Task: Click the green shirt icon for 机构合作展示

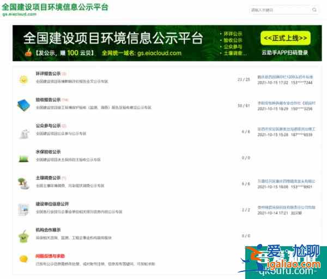Action: click(24, 236)
